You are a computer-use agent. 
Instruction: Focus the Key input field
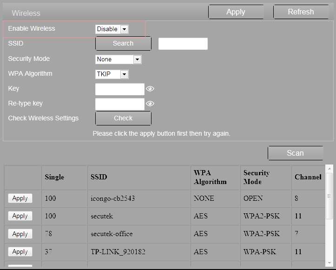(x=120, y=89)
